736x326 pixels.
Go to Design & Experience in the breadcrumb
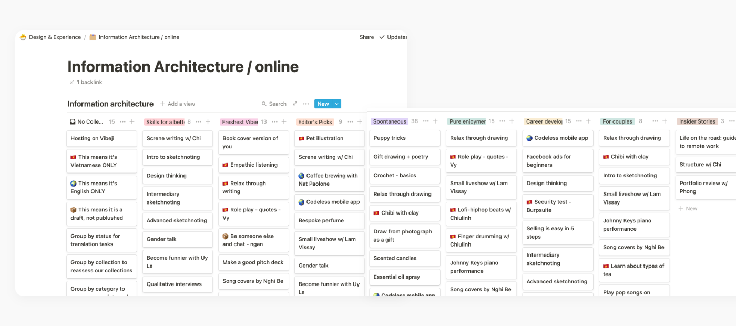[x=55, y=37]
